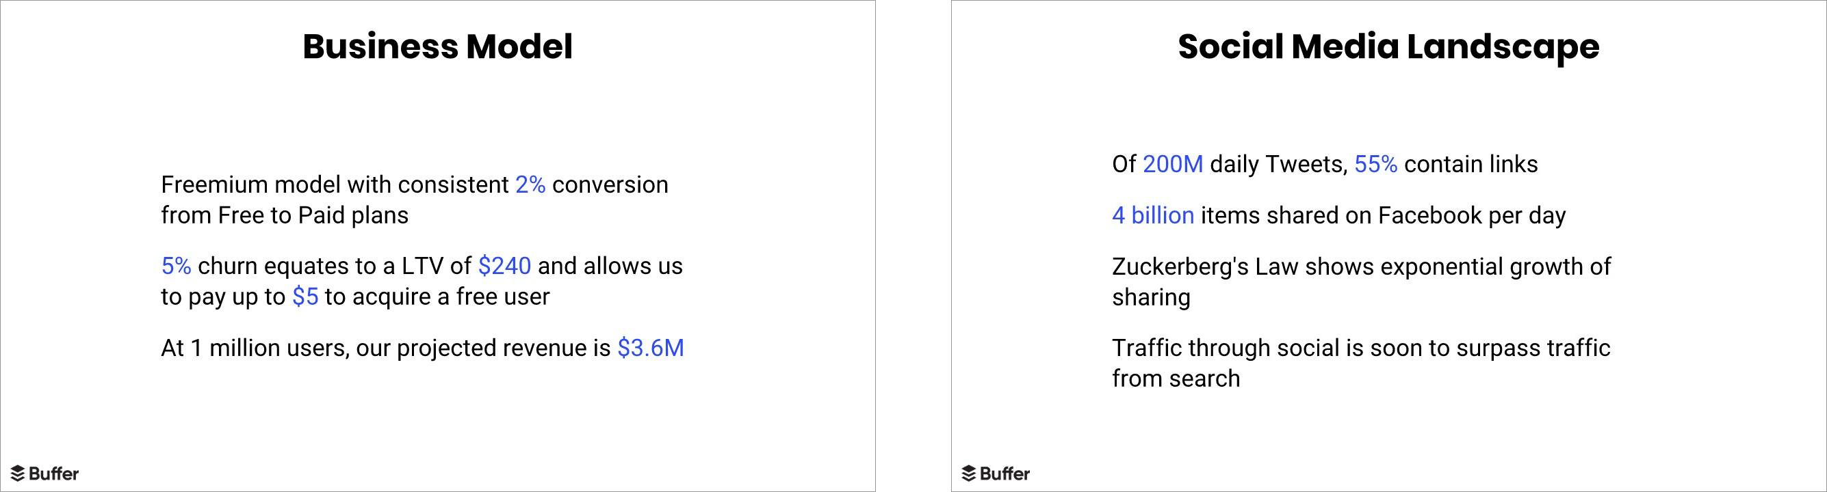Screen dimensions: 1827x492
Task: Click the blue 2% conversion figure
Action: pyautogui.click(x=530, y=184)
